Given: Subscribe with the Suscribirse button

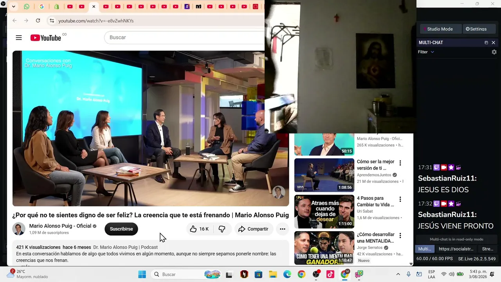Looking at the screenshot, I should (121, 229).
